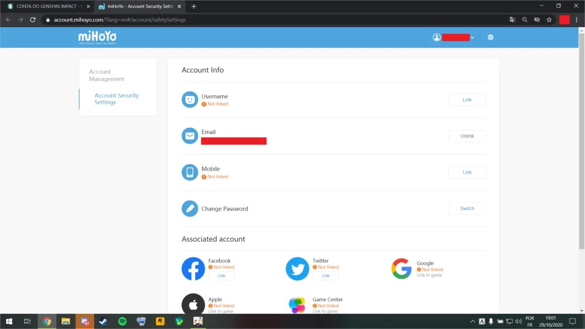This screenshot has width=585, height=329.
Task: Link the Facebook account
Action: (x=221, y=276)
